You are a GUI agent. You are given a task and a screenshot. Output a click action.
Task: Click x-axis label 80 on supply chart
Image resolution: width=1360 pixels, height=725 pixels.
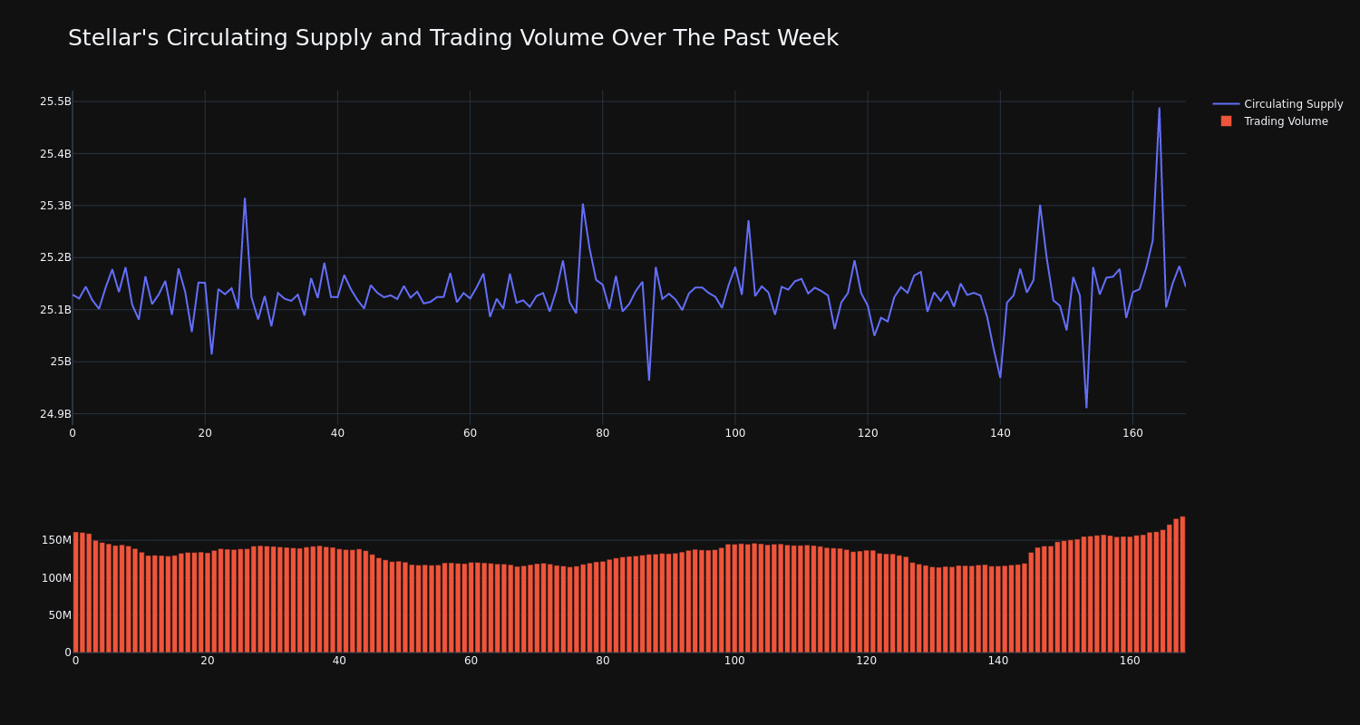pyautogui.click(x=603, y=433)
